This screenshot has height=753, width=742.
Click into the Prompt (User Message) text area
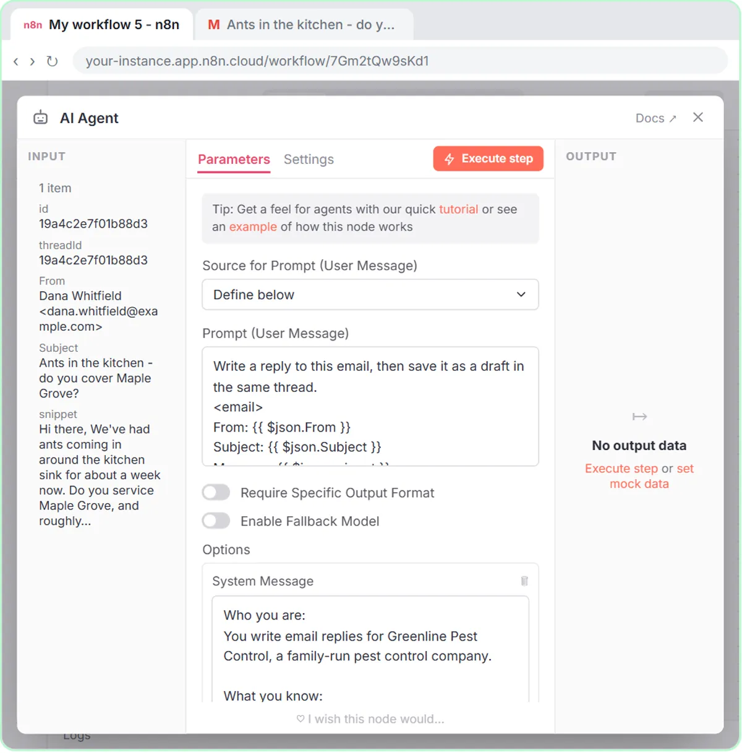[x=370, y=406]
